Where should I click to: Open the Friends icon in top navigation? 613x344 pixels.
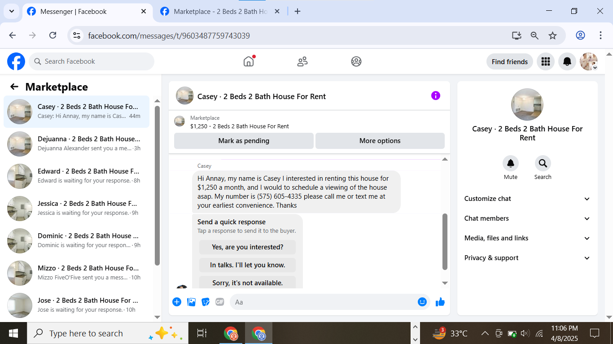click(302, 61)
